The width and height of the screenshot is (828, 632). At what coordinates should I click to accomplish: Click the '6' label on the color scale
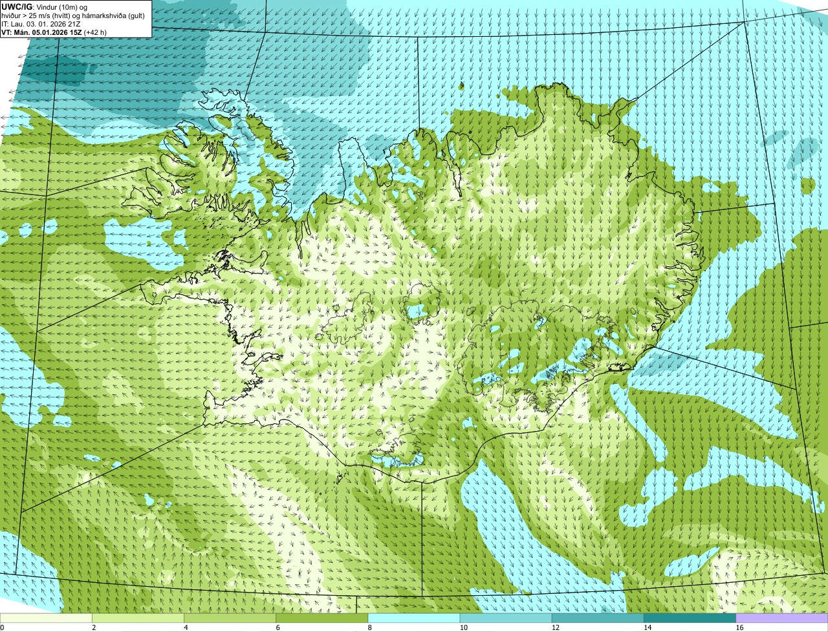click(x=278, y=627)
